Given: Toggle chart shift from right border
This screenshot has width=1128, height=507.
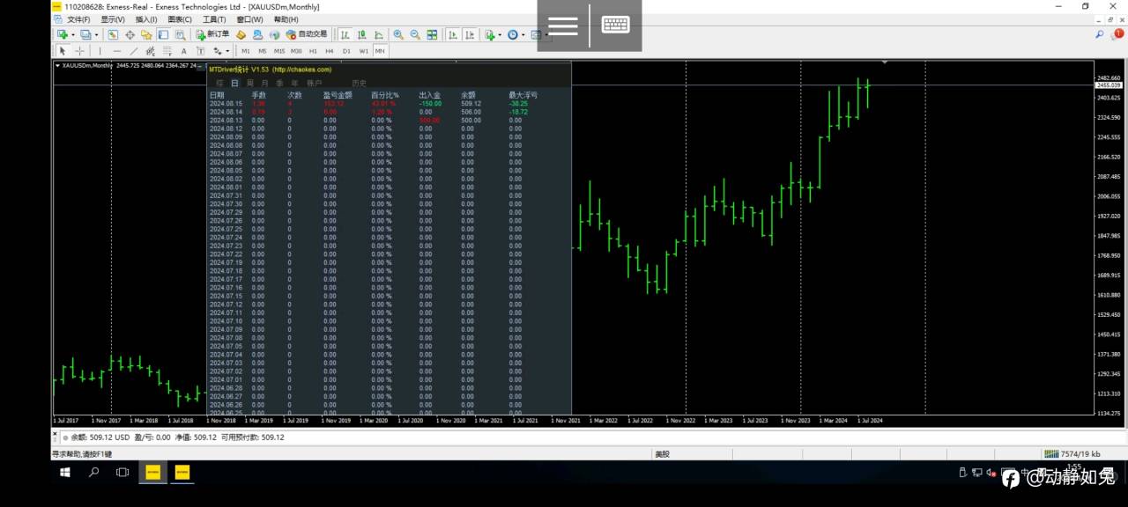Looking at the screenshot, I should tap(469, 34).
